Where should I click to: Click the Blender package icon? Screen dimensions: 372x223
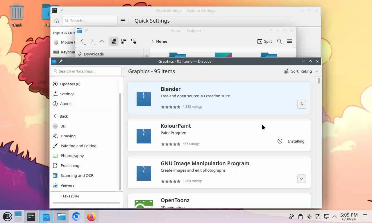coord(144,99)
